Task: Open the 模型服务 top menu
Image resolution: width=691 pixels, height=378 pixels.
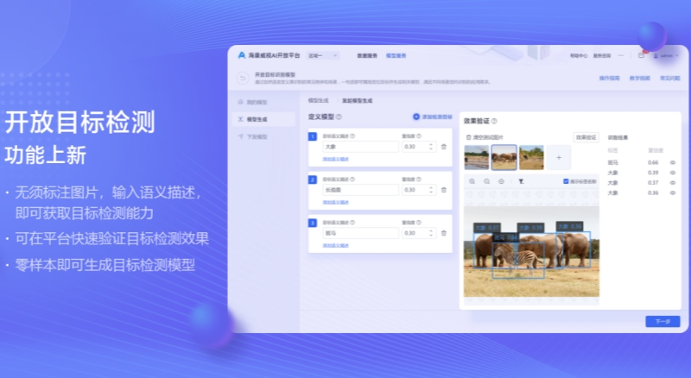Action: pos(396,56)
